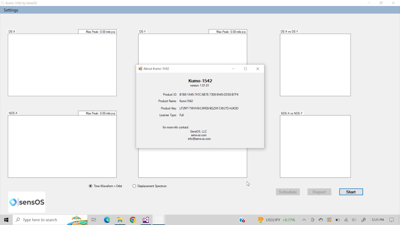Open the volume speaker tray icon
Image resolution: width=400 pixels, height=225 pixels.
[354, 220]
